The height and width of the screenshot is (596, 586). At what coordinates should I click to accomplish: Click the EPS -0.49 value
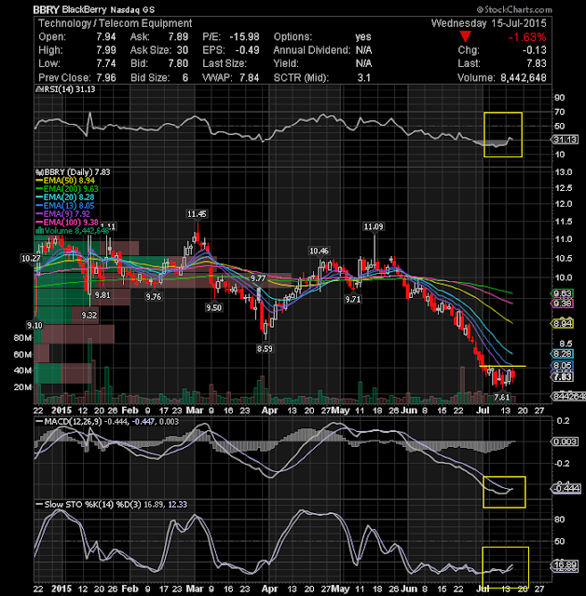[247, 50]
